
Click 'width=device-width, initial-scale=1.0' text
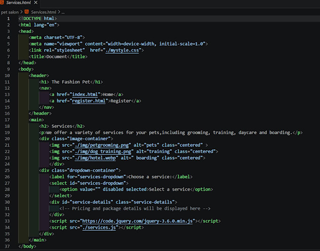155,44
